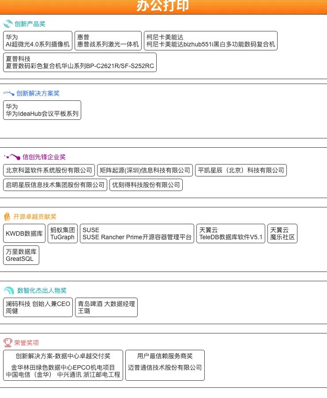Select 启明星辰信息技术集团股份有限公司
Viewport: 327px width, 398px height.
tap(55, 185)
